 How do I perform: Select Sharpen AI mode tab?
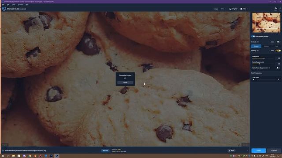[x=256, y=46]
